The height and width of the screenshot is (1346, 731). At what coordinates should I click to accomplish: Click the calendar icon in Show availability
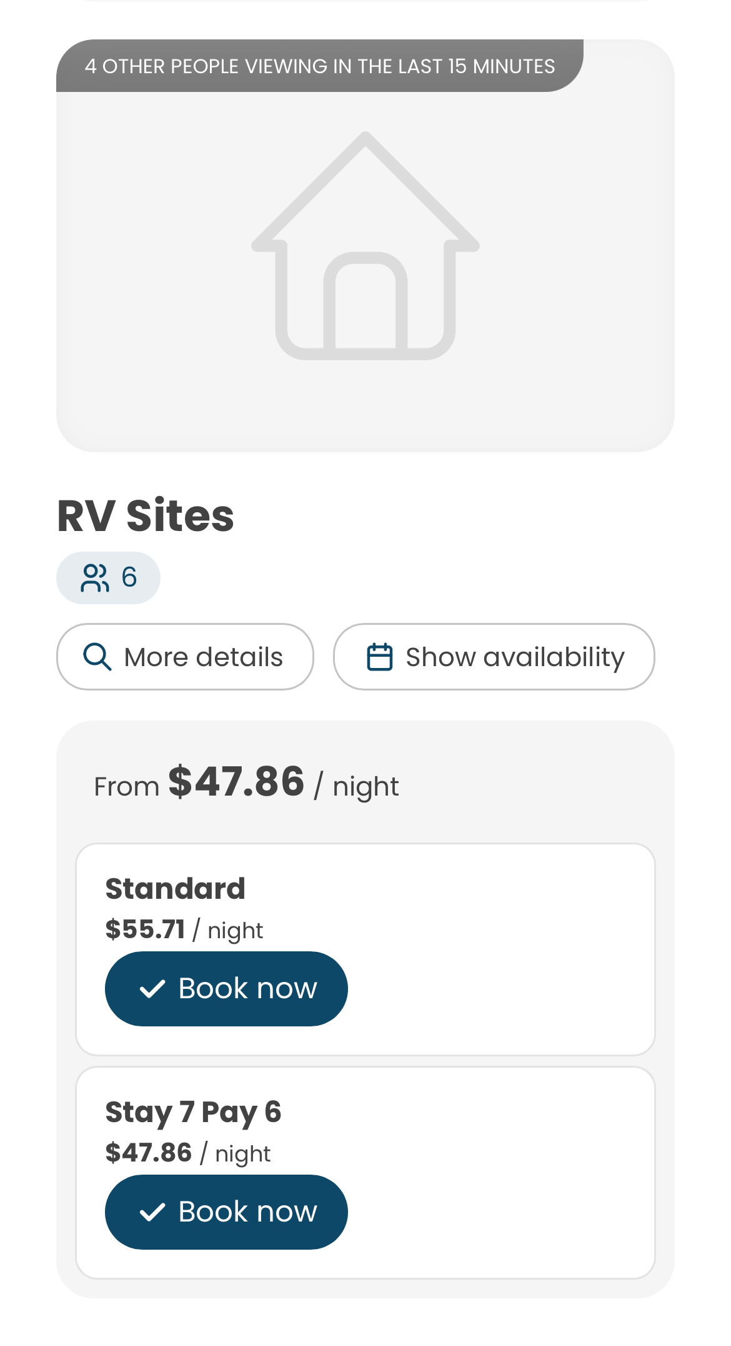pos(379,657)
